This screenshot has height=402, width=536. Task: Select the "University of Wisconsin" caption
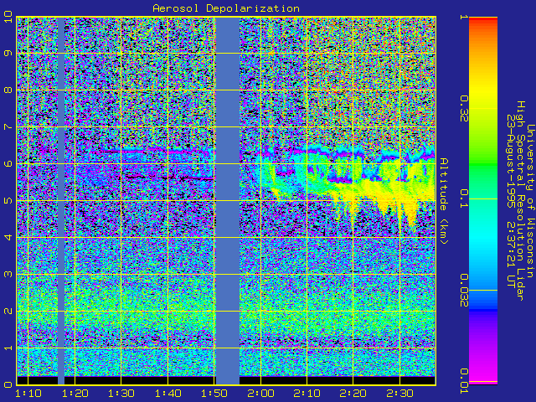(530, 201)
